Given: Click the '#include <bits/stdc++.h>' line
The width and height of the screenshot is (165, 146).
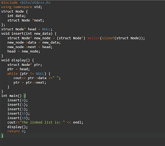Looking at the screenshot, I should [x=26, y=3].
